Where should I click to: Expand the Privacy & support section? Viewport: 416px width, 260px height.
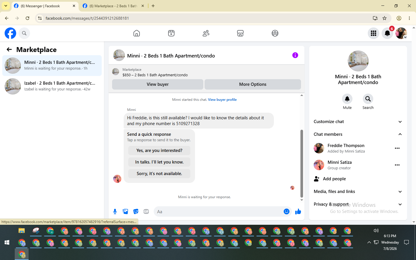click(358, 204)
